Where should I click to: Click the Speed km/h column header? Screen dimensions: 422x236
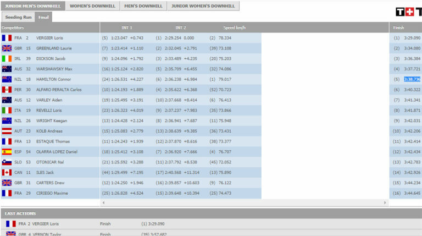[234, 28]
